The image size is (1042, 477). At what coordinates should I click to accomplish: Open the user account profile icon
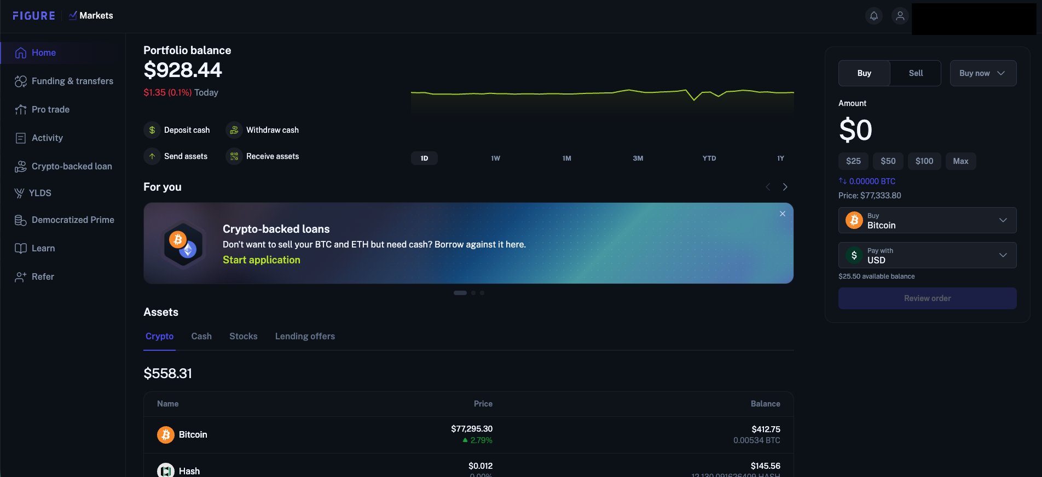900,16
